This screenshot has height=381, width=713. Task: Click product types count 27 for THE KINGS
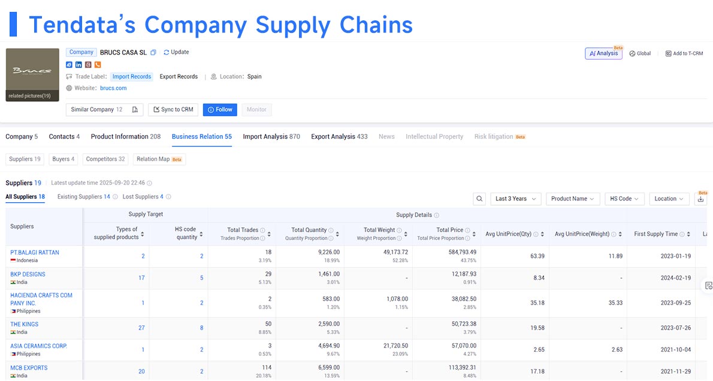pyautogui.click(x=141, y=328)
